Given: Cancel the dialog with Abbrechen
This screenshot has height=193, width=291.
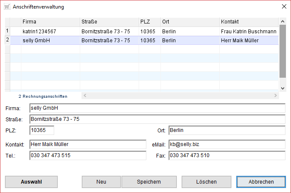Looking at the screenshot, I should coord(261,182).
